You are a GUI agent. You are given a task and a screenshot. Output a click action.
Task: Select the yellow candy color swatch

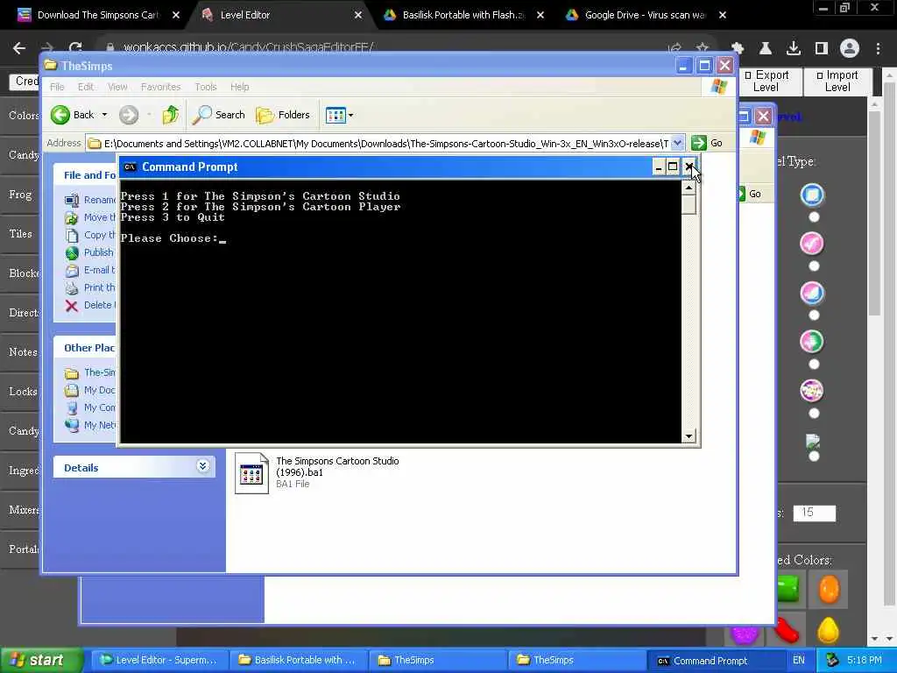828,630
